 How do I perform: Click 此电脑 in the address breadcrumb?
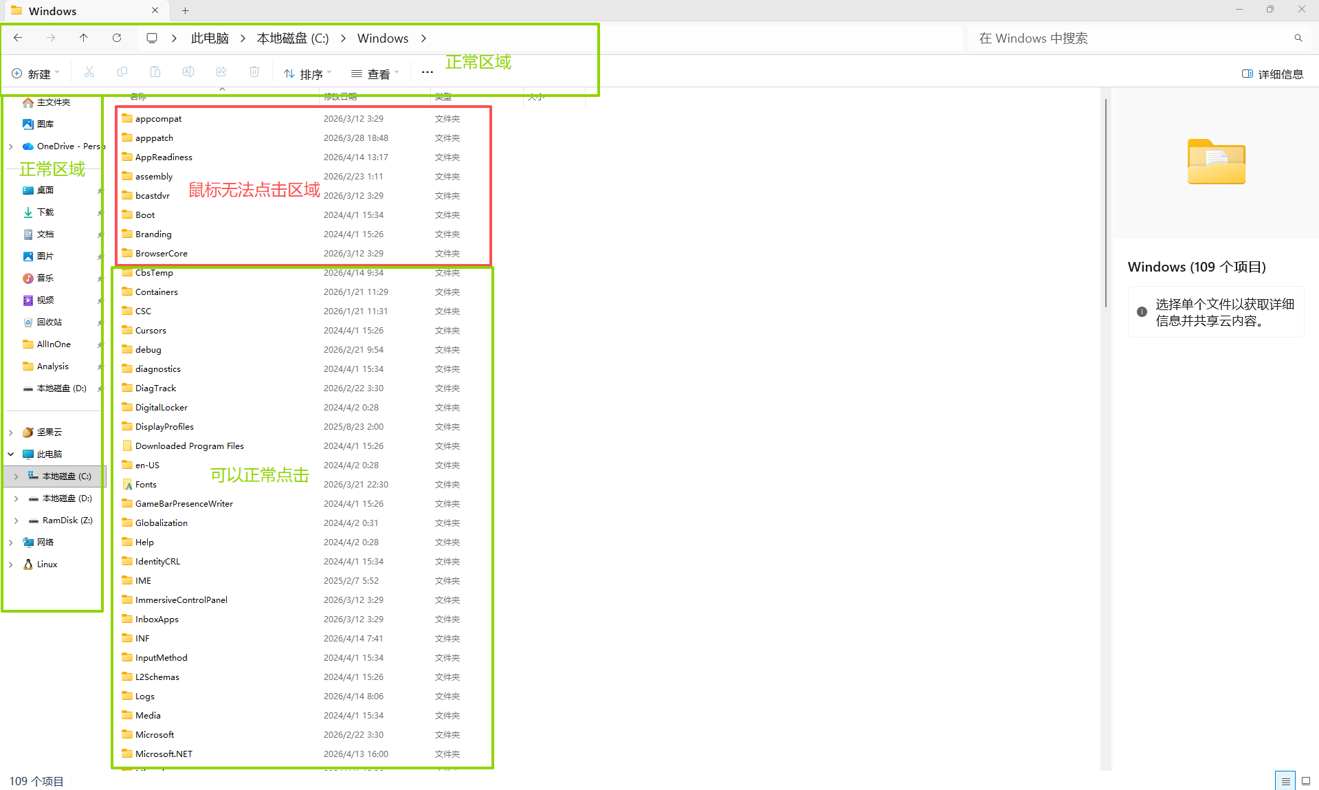(210, 38)
